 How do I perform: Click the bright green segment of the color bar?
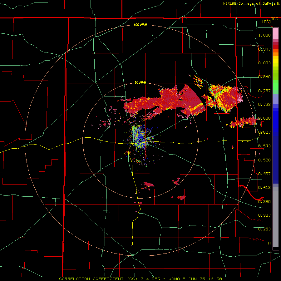coord(276,85)
